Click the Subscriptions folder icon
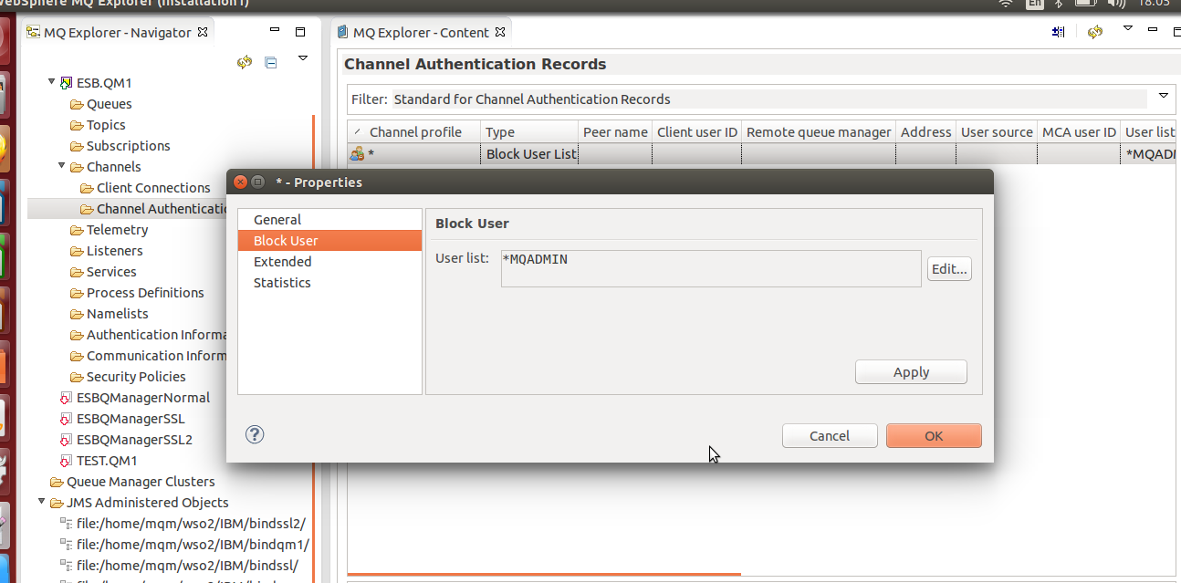This screenshot has height=583, width=1181. pyautogui.click(x=77, y=146)
